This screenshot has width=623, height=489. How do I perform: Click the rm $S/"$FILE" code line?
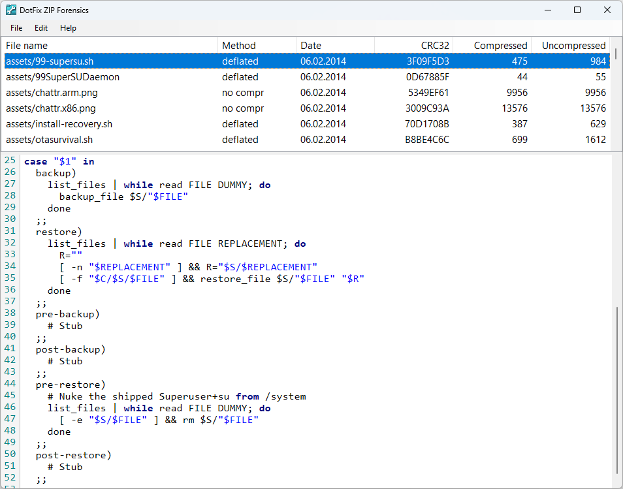[x=159, y=420]
